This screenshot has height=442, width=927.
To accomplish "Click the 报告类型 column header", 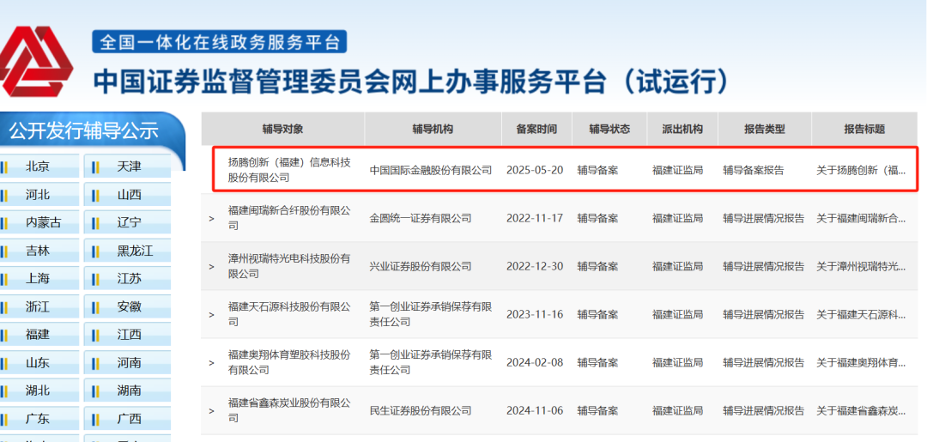I will (x=765, y=130).
